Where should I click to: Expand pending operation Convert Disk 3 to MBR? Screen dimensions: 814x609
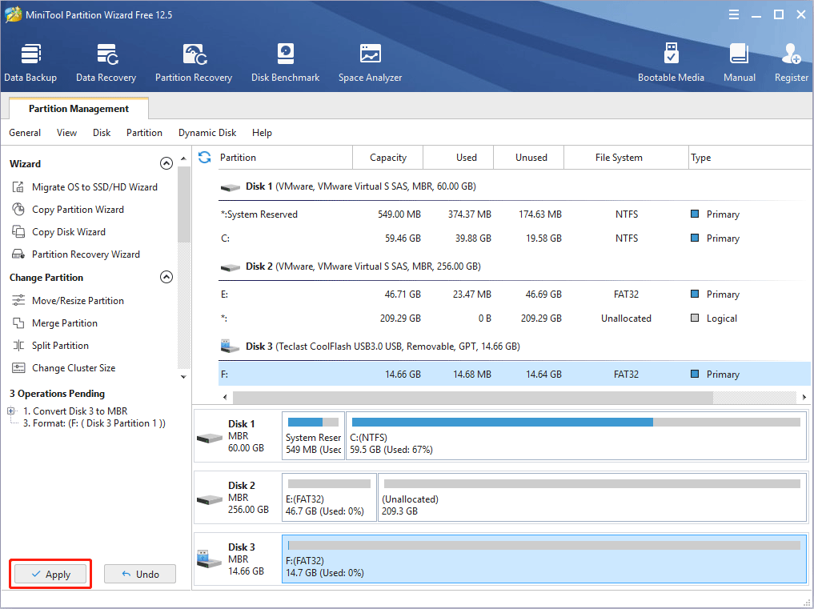click(x=10, y=411)
